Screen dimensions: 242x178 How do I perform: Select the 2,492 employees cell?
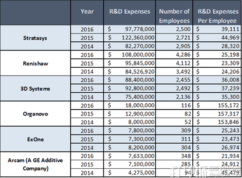(174, 88)
